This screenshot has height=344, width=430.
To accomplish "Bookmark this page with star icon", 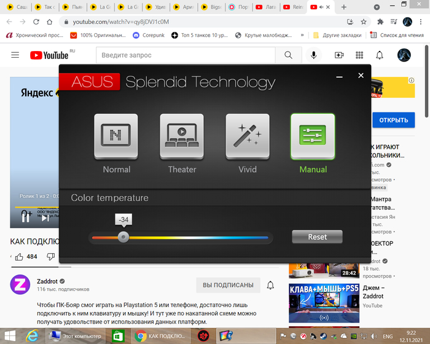I will pos(364,21).
